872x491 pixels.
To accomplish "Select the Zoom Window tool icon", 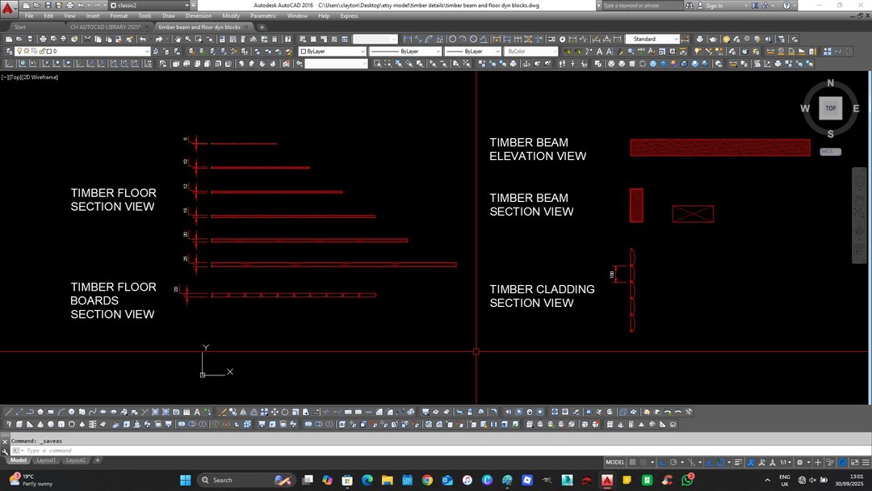I will (199, 38).
